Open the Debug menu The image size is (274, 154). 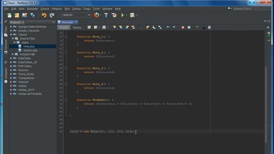(x=77, y=9)
